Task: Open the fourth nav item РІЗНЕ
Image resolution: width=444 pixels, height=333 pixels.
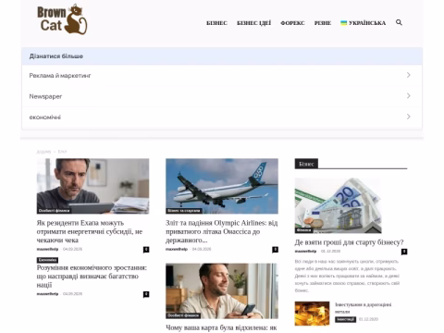Action: point(323,23)
